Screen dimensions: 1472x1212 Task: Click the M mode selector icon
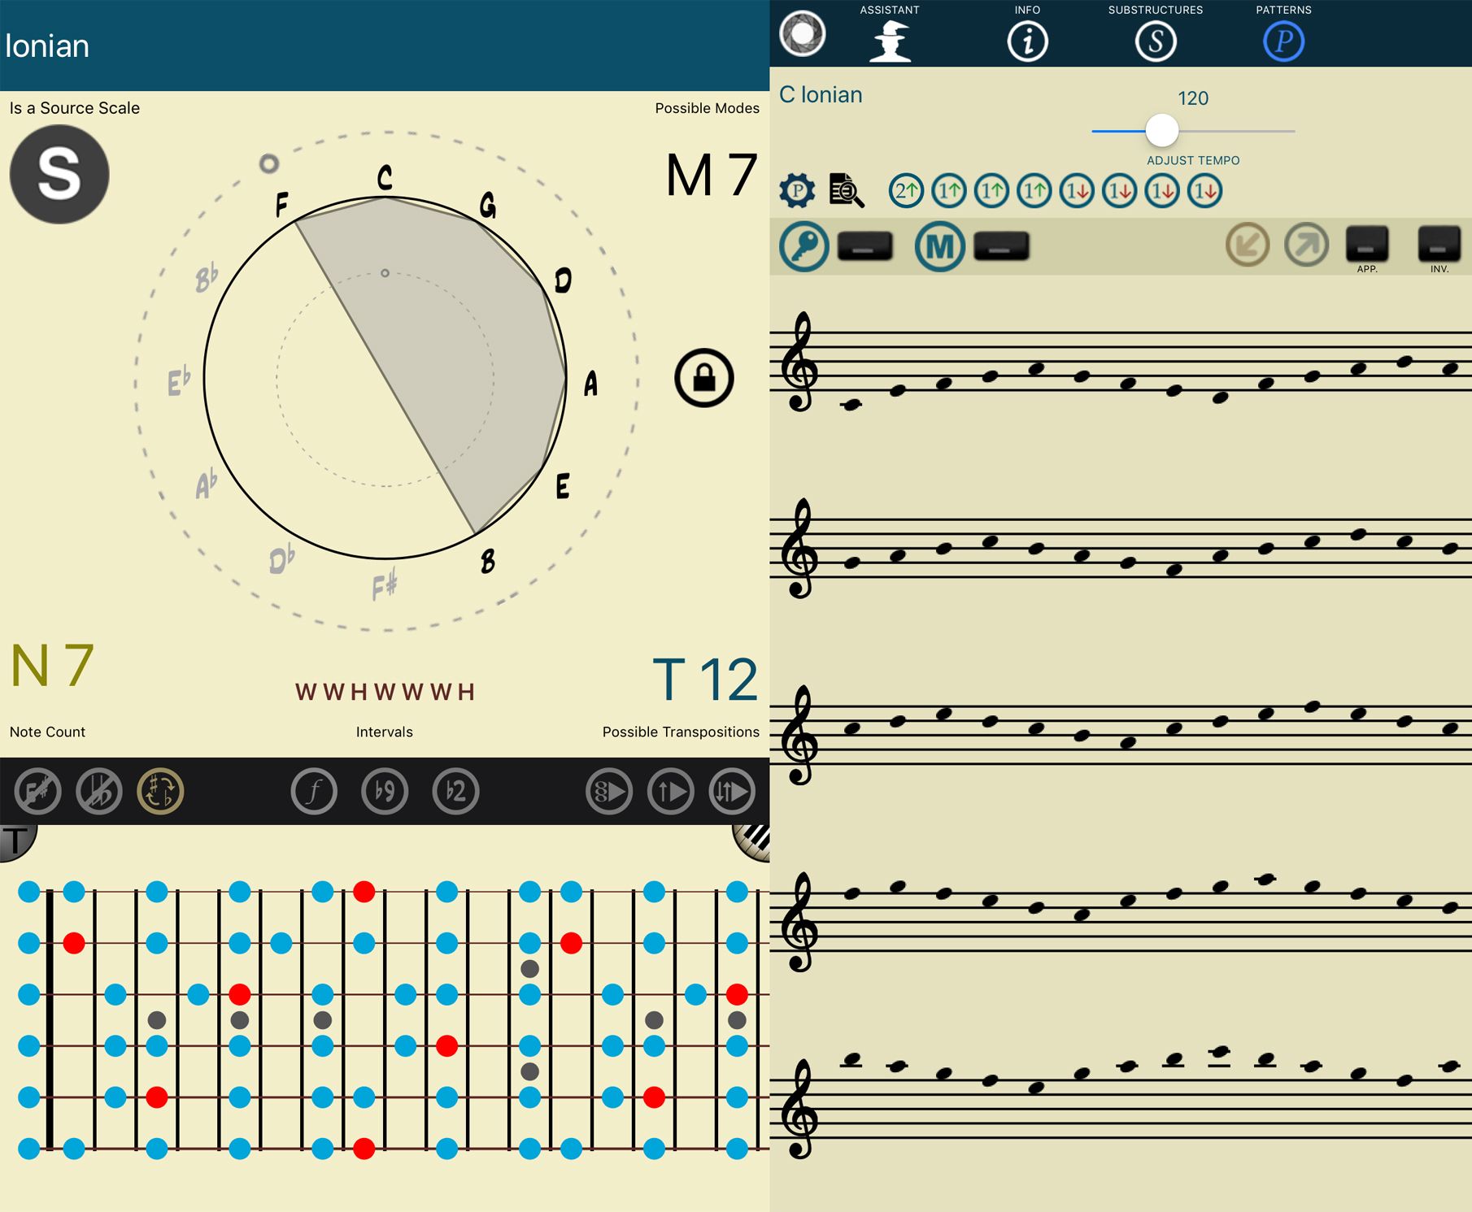[939, 246]
